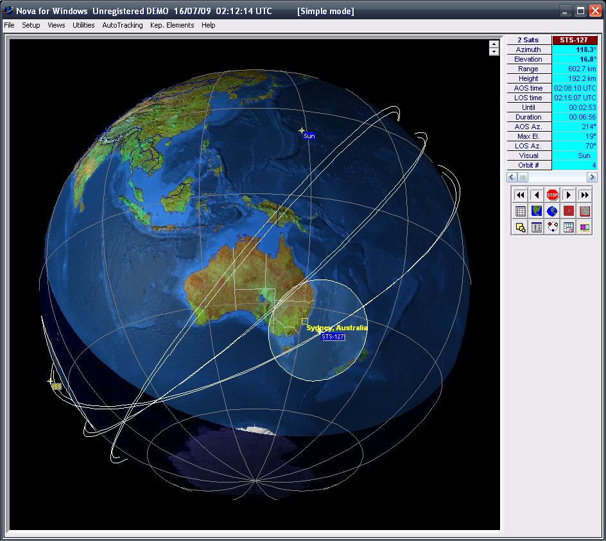The image size is (606, 541).
Task: Click the yellow overlapping squares icon
Action: tap(520, 227)
